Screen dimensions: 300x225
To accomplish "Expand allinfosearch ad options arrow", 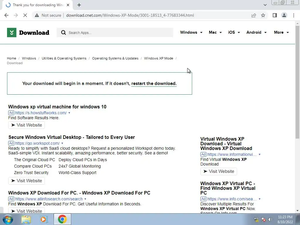I will point(85,199).
